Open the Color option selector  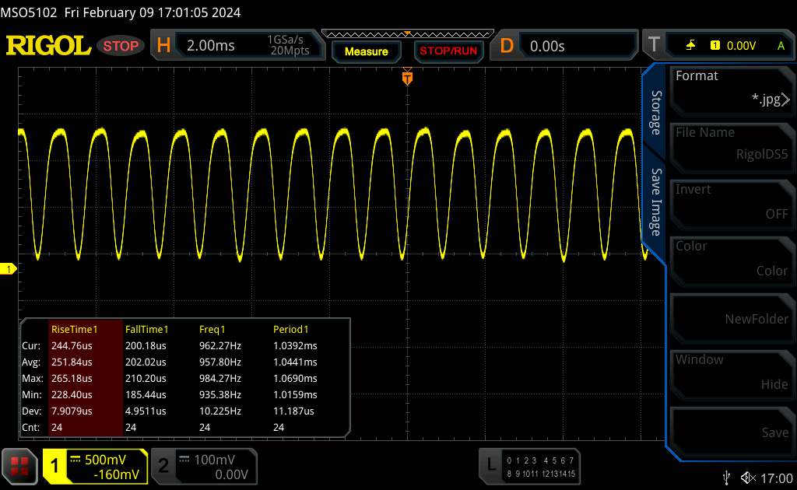(730, 258)
